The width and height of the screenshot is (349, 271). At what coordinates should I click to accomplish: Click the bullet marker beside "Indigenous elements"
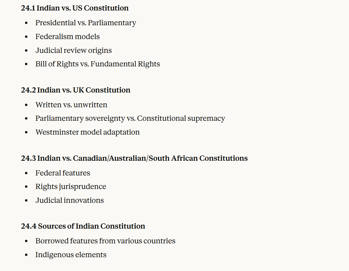coord(26,255)
